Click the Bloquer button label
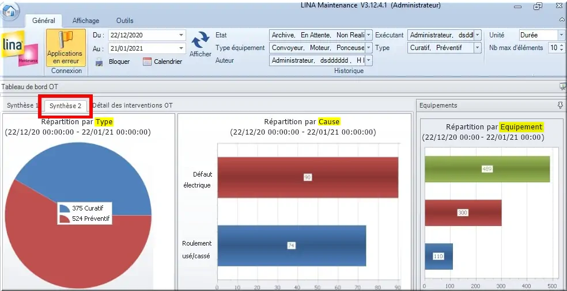The height and width of the screenshot is (291, 567). [119, 62]
